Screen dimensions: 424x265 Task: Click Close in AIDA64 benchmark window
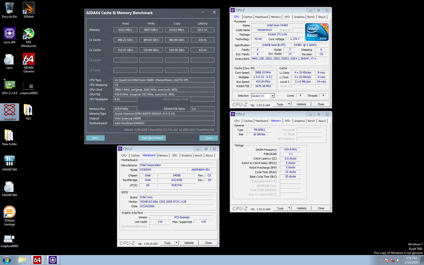(209, 138)
